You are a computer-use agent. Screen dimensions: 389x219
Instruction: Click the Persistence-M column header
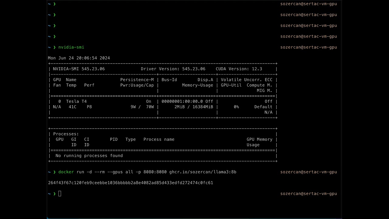pos(137,80)
